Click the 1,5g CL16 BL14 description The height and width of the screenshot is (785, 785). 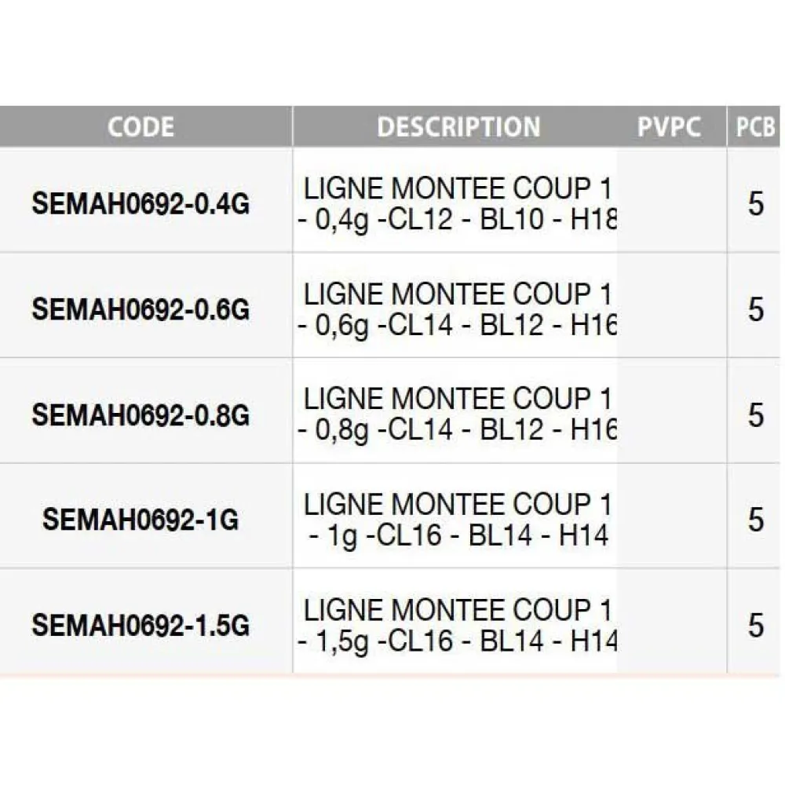coord(457,625)
